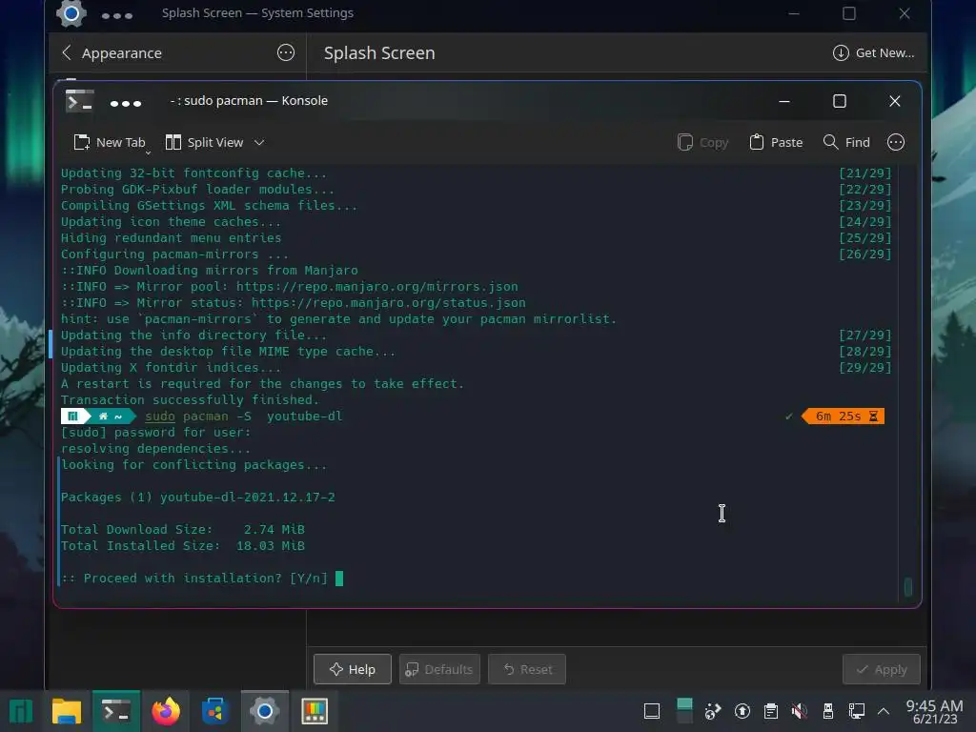Click Apply button in System Settings

(x=882, y=669)
